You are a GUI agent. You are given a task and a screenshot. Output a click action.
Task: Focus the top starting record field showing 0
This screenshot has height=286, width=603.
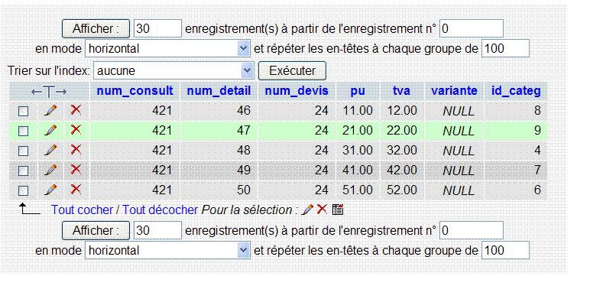471,28
